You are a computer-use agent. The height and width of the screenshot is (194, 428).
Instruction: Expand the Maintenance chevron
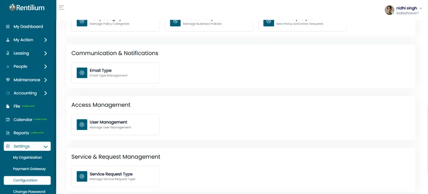coord(46,80)
